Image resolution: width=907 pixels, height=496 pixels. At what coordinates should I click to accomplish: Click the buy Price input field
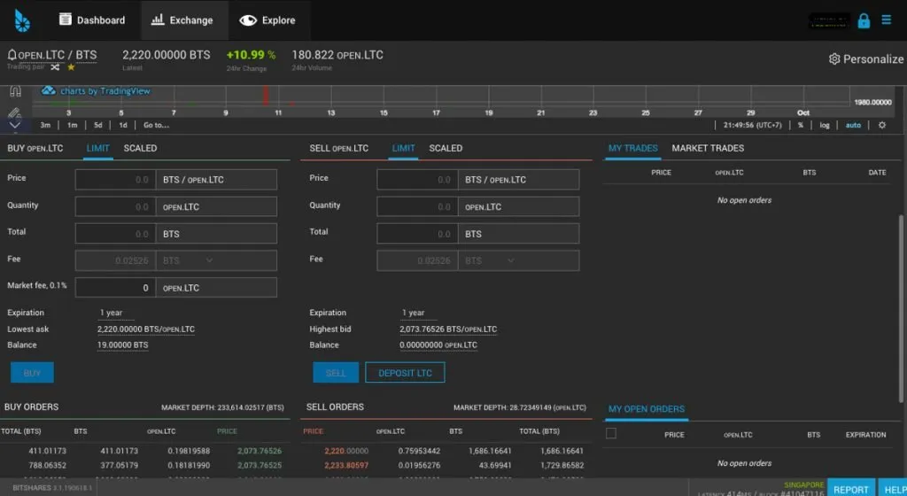tap(115, 180)
